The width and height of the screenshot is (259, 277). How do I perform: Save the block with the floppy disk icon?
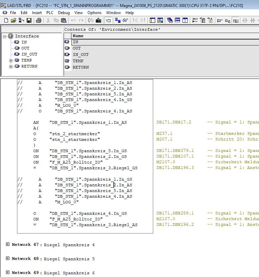point(29,20)
